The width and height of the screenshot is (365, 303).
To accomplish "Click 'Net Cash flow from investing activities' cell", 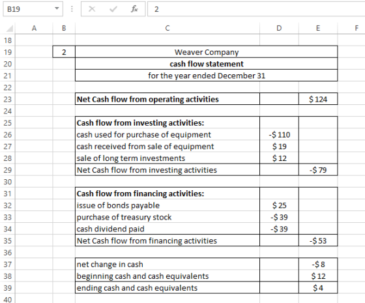I will (x=168, y=170).
